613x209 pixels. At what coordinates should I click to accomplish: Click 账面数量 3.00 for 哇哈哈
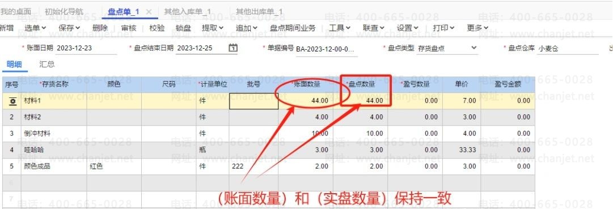(306, 150)
